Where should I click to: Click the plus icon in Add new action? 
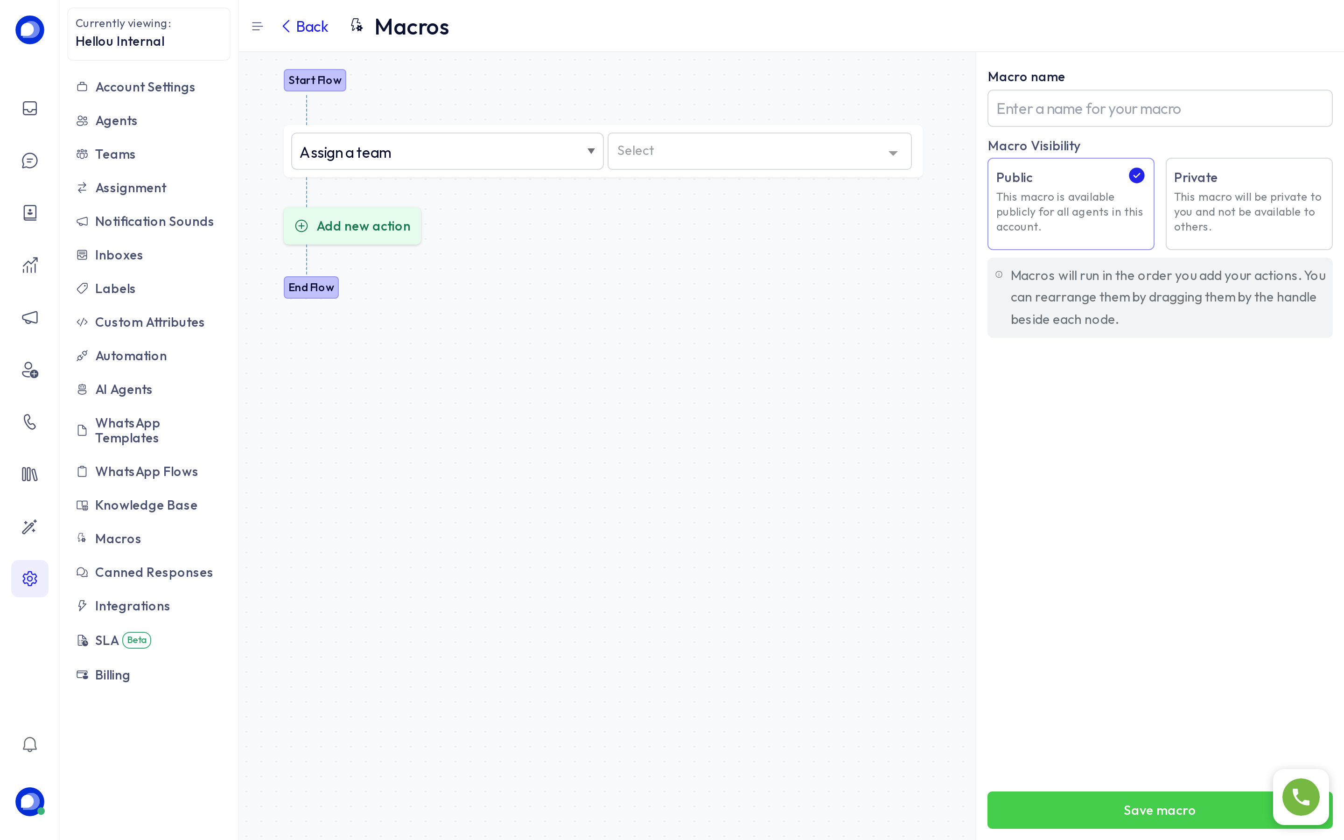(x=301, y=226)
